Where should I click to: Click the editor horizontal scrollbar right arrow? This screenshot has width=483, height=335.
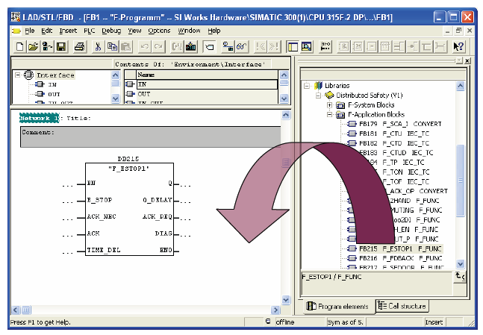pos(275,310)
